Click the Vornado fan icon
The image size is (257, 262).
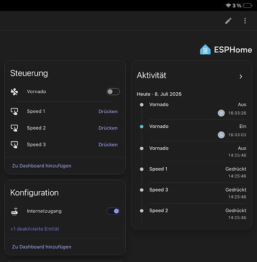[14, 92]
